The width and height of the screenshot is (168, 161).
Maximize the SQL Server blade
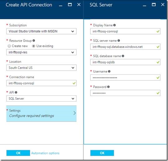(x=154, y=5)
